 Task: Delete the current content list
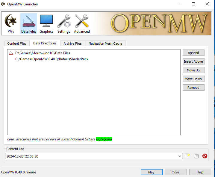point(205,156)
